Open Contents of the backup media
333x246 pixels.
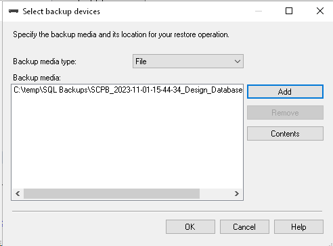point(285,134)
